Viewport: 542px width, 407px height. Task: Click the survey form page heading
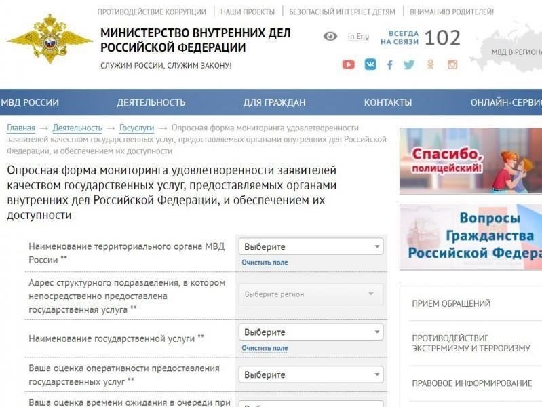pyautogui.click(x=172, y=193)
